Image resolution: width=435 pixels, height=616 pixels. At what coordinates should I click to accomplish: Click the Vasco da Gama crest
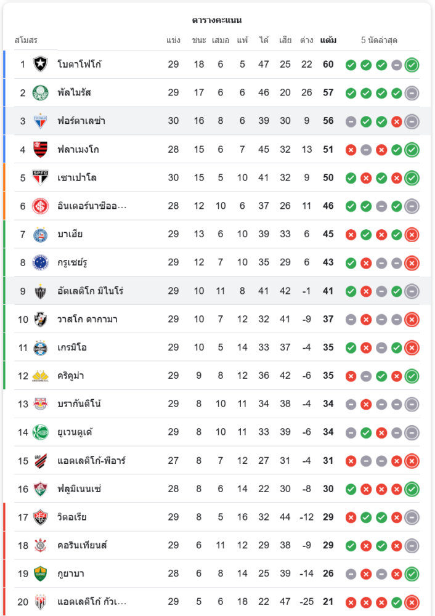point(41,319)
